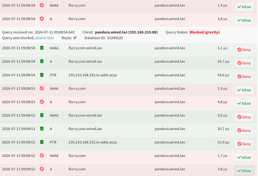Image resolution: width=258 pixels, height=176 pixels.
Task: Deny flurry.com.wired.lan A query taking 10.7 µs
Action: point(244,130)
